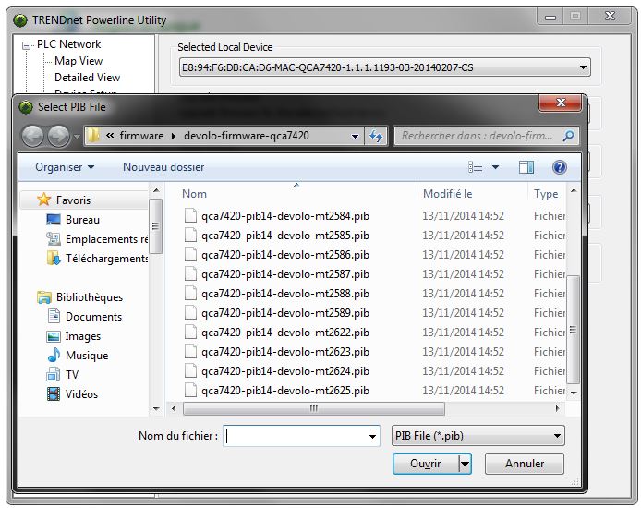641x508 pixels.
Task: Select Detailed View in the main window tree
Action: point(87,78)
